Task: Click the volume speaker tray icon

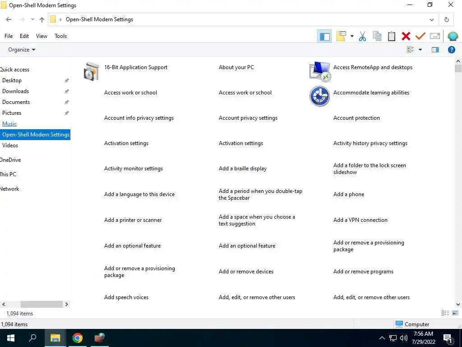Action: click(x=404, y=338)
